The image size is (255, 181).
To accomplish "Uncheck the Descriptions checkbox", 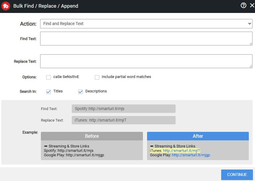I will (81, 92).
